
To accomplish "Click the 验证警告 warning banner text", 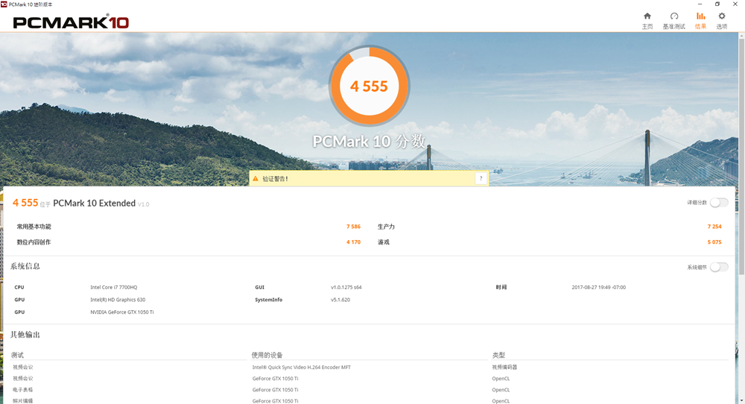I will 275,179.
